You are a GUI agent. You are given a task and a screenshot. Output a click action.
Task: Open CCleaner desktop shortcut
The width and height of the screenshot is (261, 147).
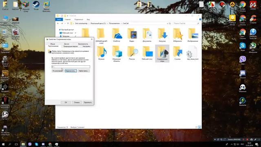coord(253,19)
